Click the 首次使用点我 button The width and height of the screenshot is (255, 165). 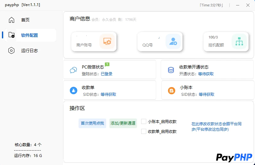[92, 123]
